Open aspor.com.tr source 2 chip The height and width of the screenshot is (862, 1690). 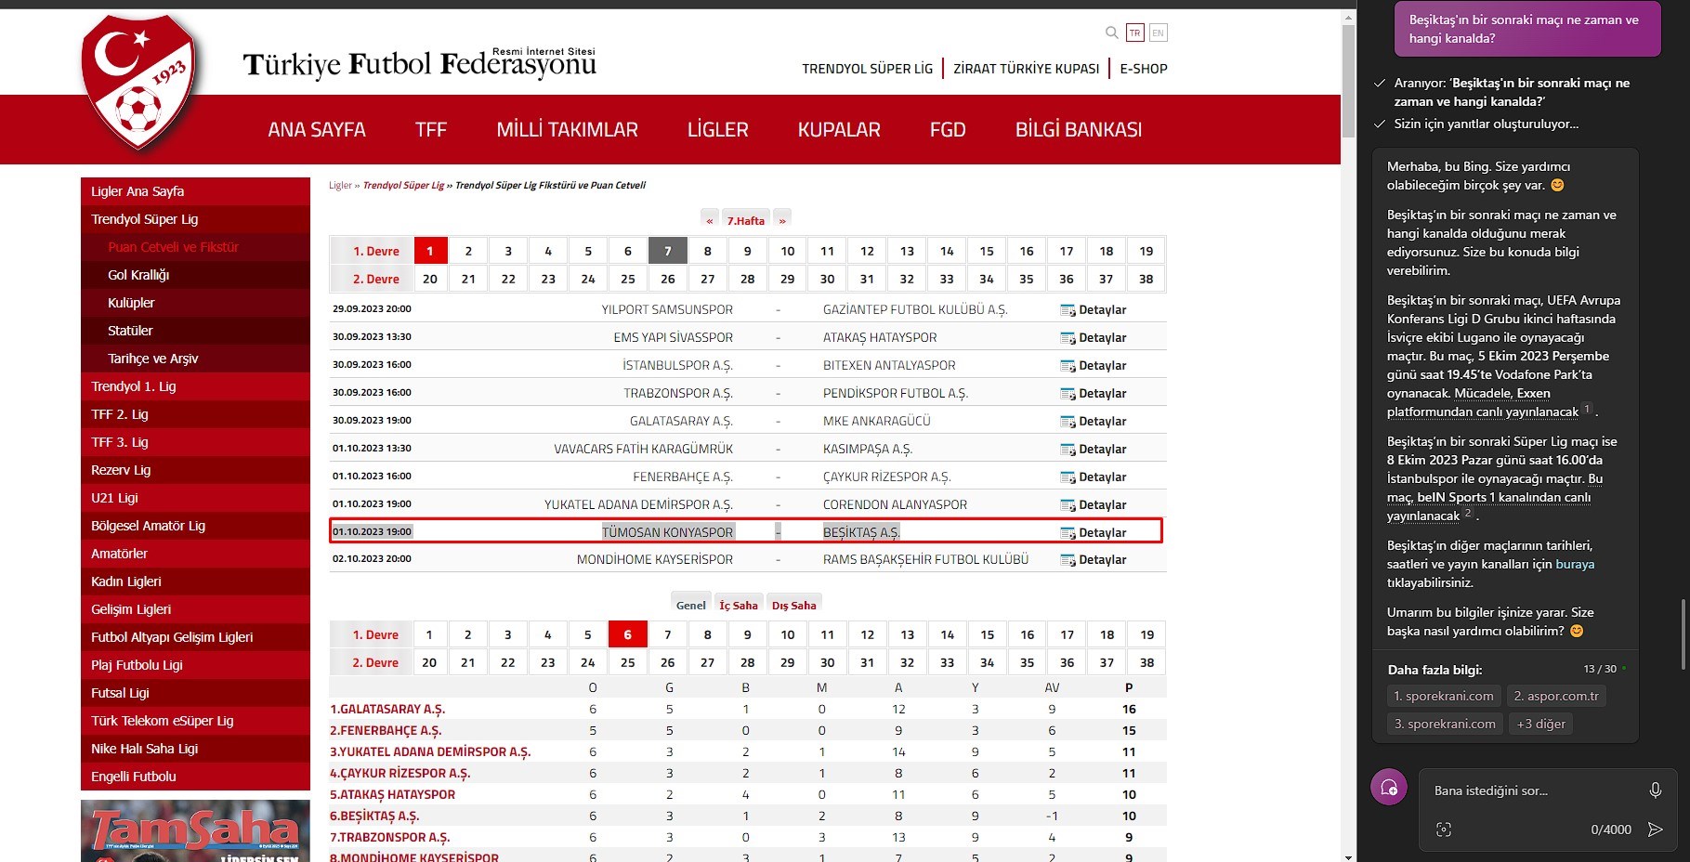pyautogui.click(x=1556, y=696)
